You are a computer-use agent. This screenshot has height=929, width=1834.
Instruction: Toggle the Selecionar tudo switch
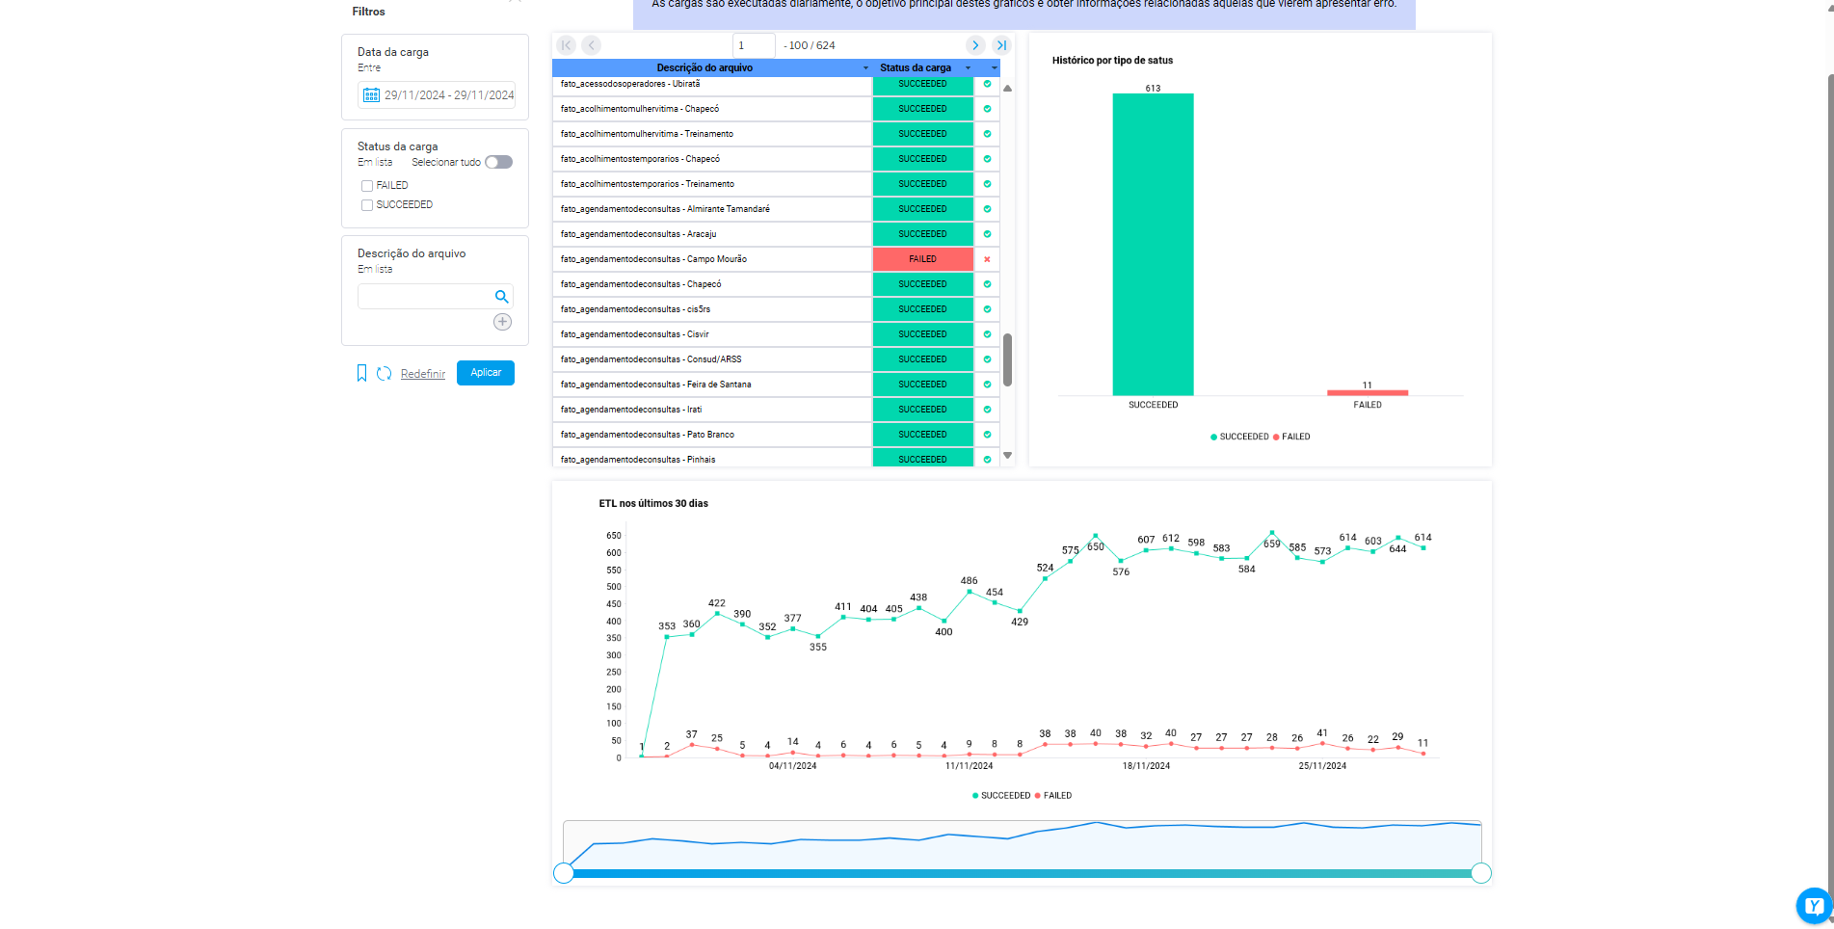[x=498, y=162]
